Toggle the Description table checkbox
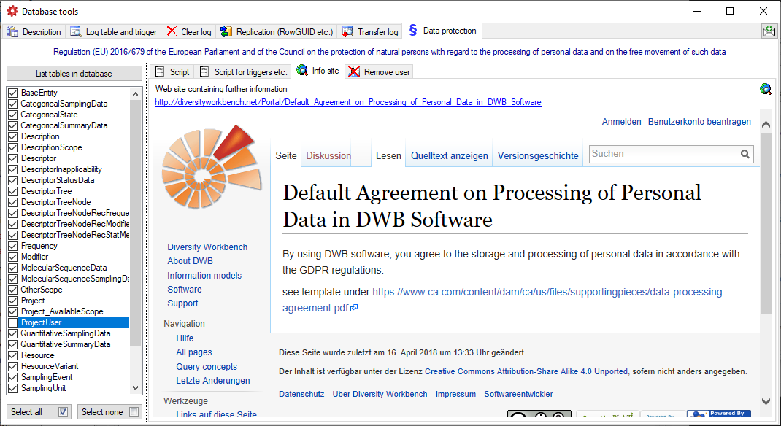The image size is (781, 426). pyautogui.click(x=13, y=136)
